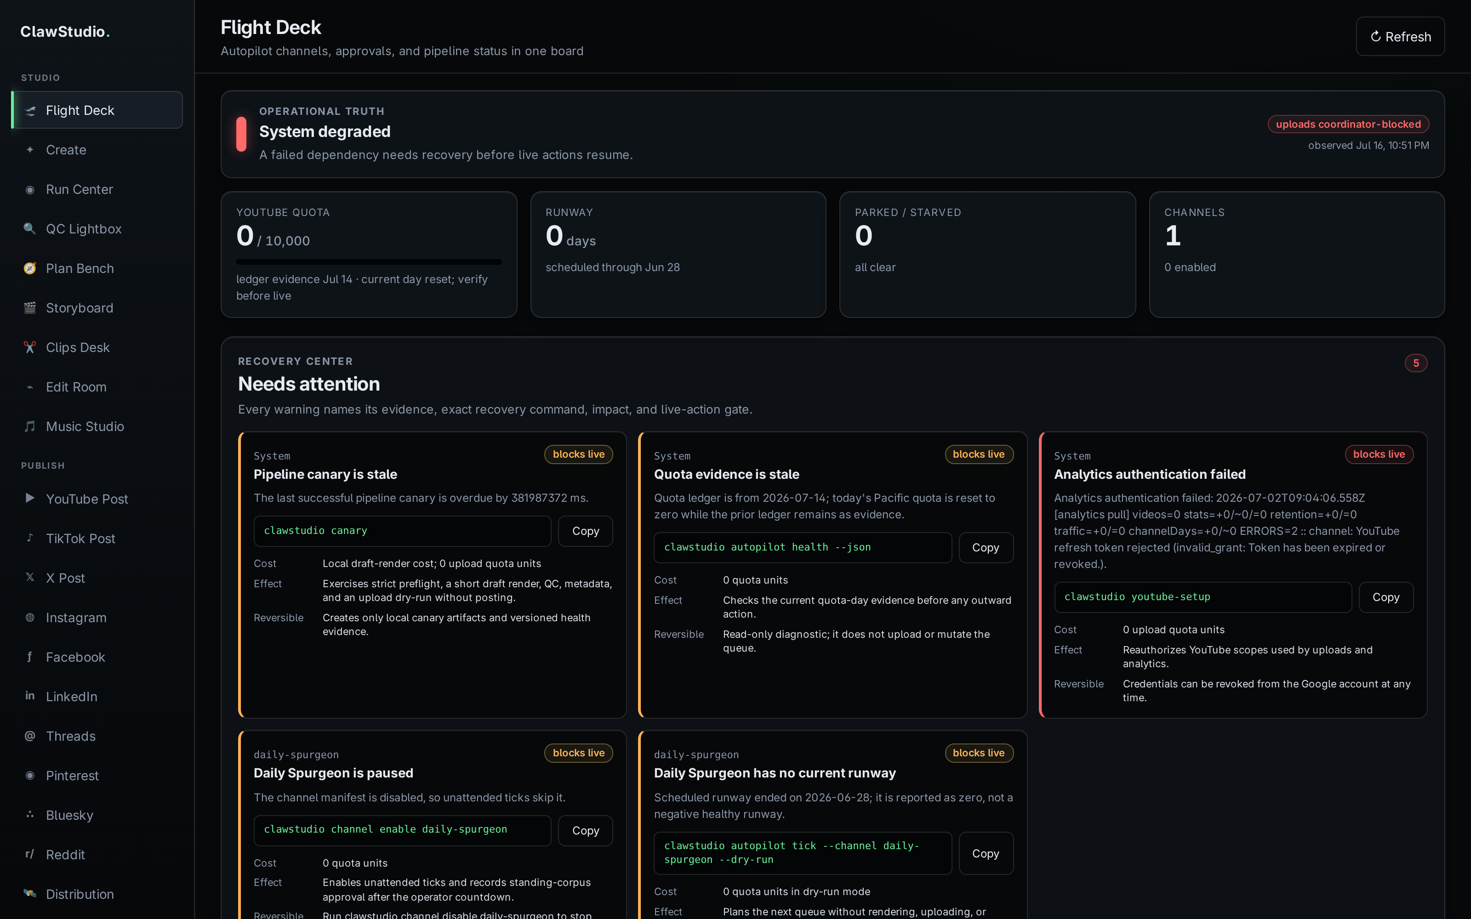
Task: Click the Channels 1 stat card
Action: pos(1296,255)
